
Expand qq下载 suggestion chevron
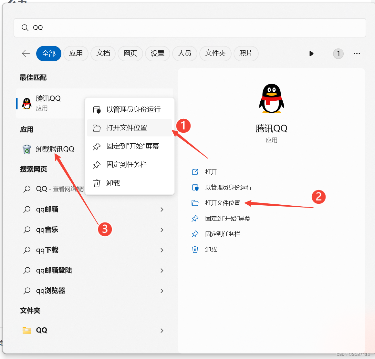[x=162, y=250]
